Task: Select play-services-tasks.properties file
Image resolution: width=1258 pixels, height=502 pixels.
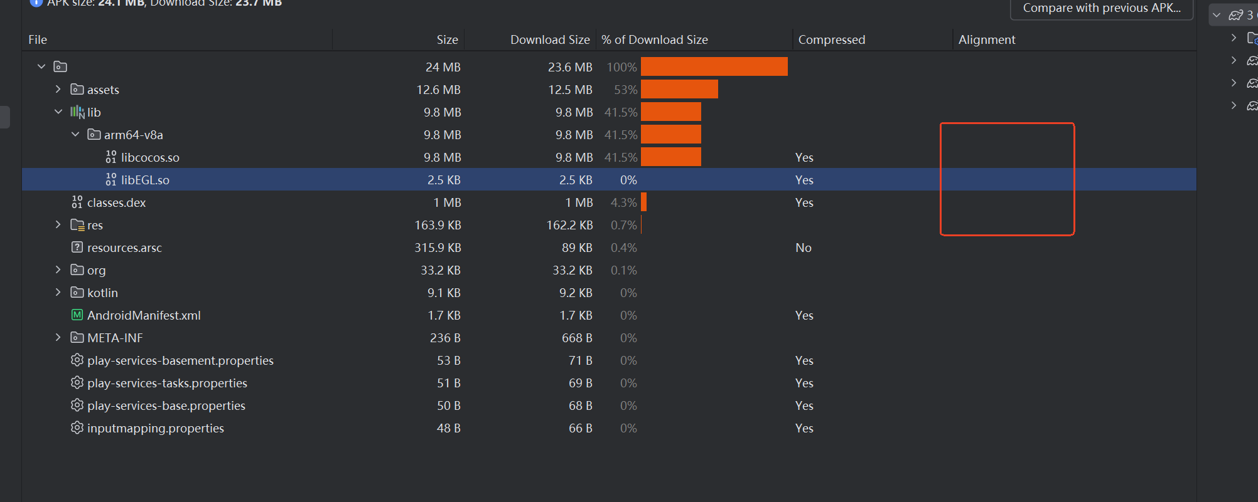Action: 167,383
